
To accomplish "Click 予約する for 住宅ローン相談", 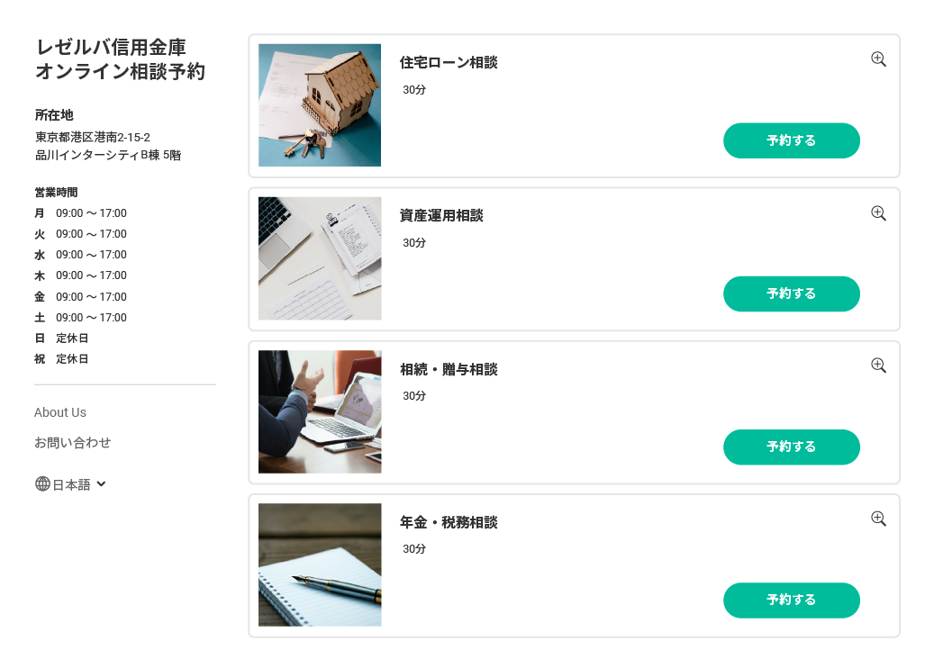I will 791,140.
